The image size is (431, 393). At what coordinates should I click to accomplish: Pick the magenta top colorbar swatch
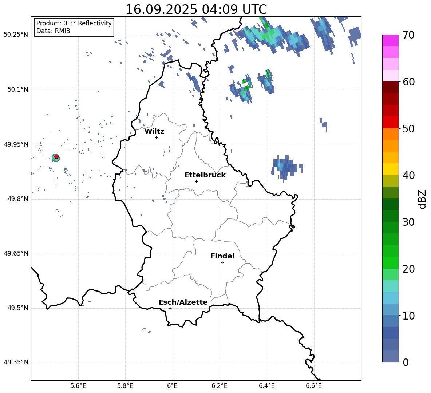tap(390, 40)
